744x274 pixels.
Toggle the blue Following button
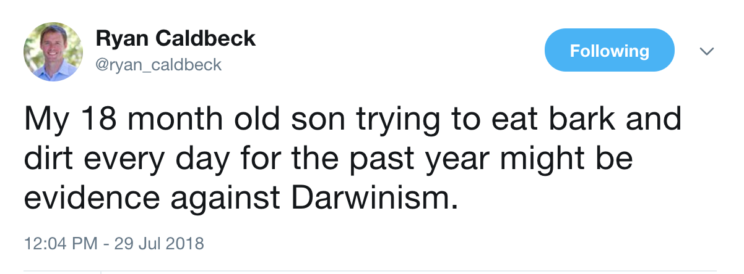(609, 50)
